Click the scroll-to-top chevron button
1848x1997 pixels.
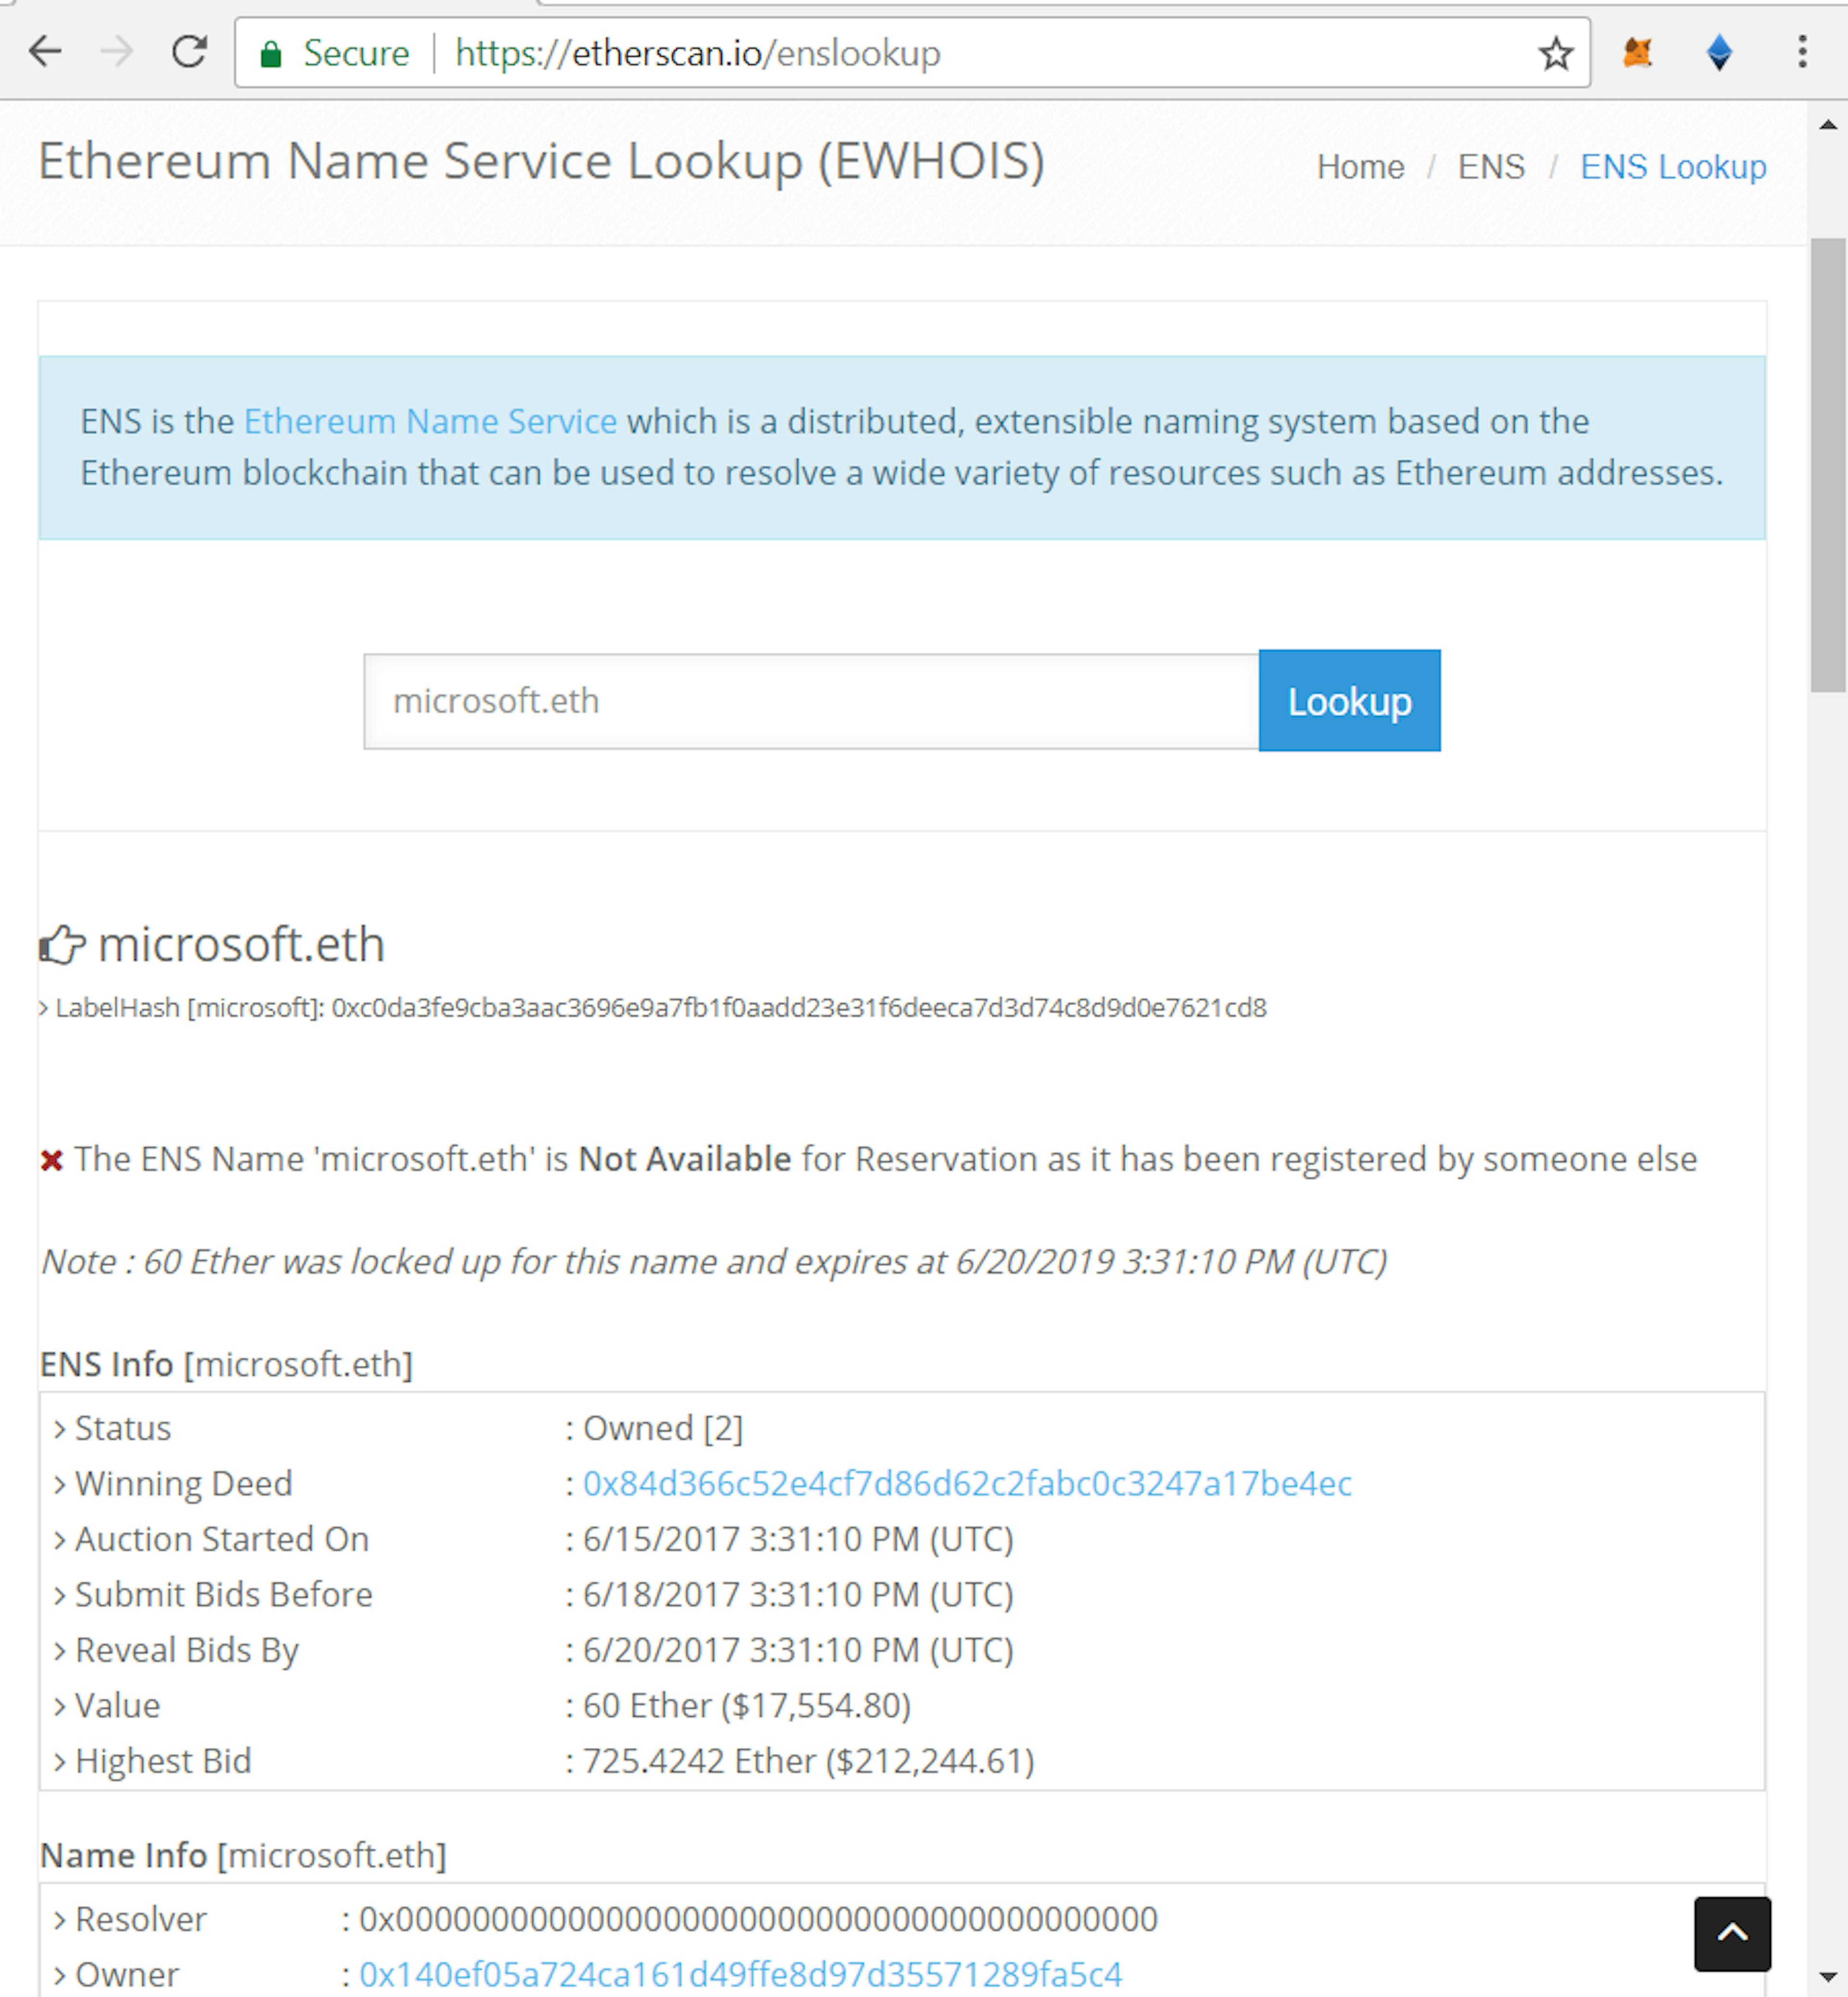[x=1732, y=1933]
